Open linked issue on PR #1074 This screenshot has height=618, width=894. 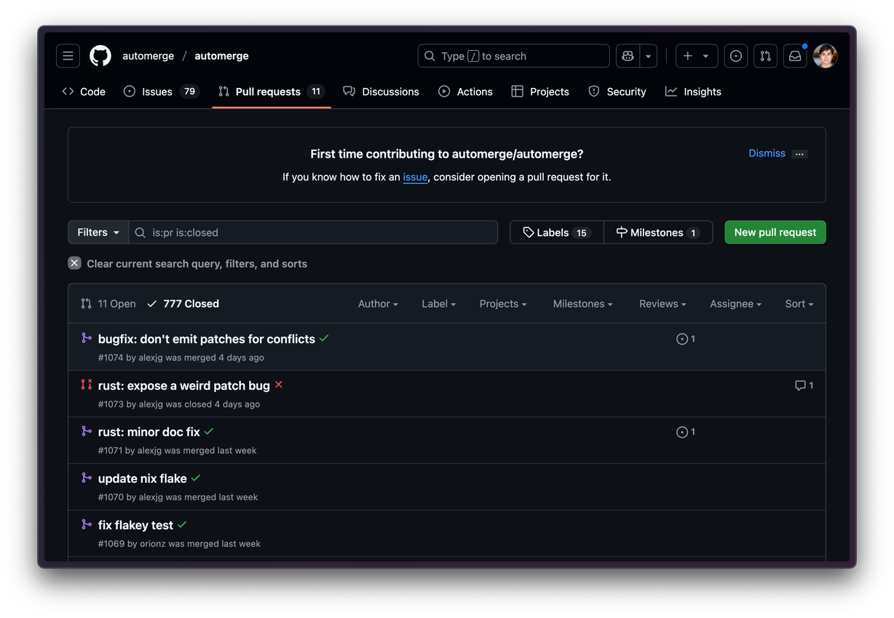(x=686, y=339)
